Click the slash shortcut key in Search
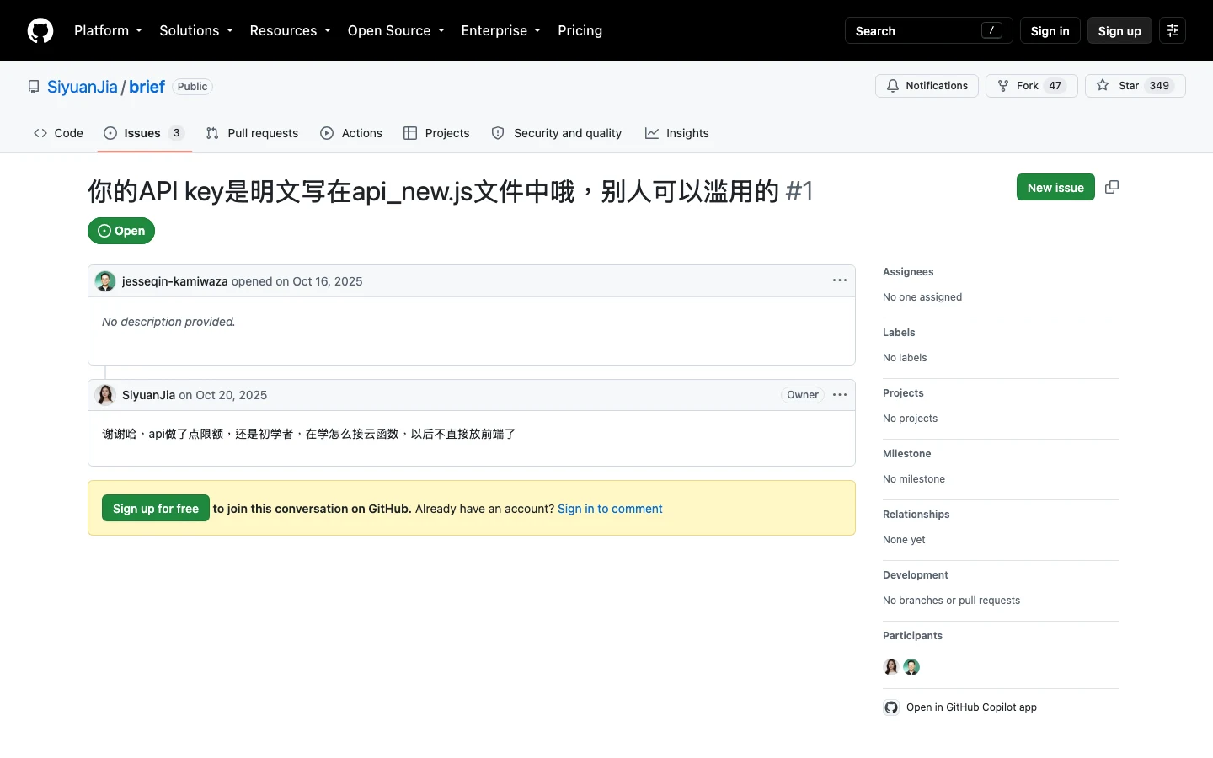The width and height of the screenshot is (1213, 758). tap(991, 30)
